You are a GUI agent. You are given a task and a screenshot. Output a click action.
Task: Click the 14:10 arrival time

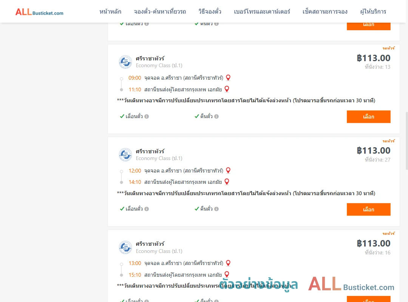point(135,182)
